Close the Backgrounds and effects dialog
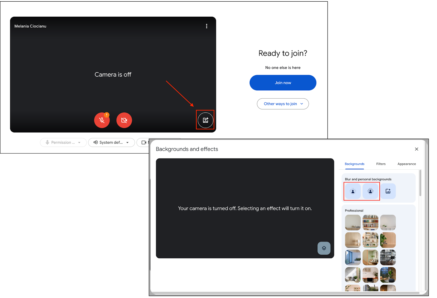437x298 pixels. click(416, 149)
